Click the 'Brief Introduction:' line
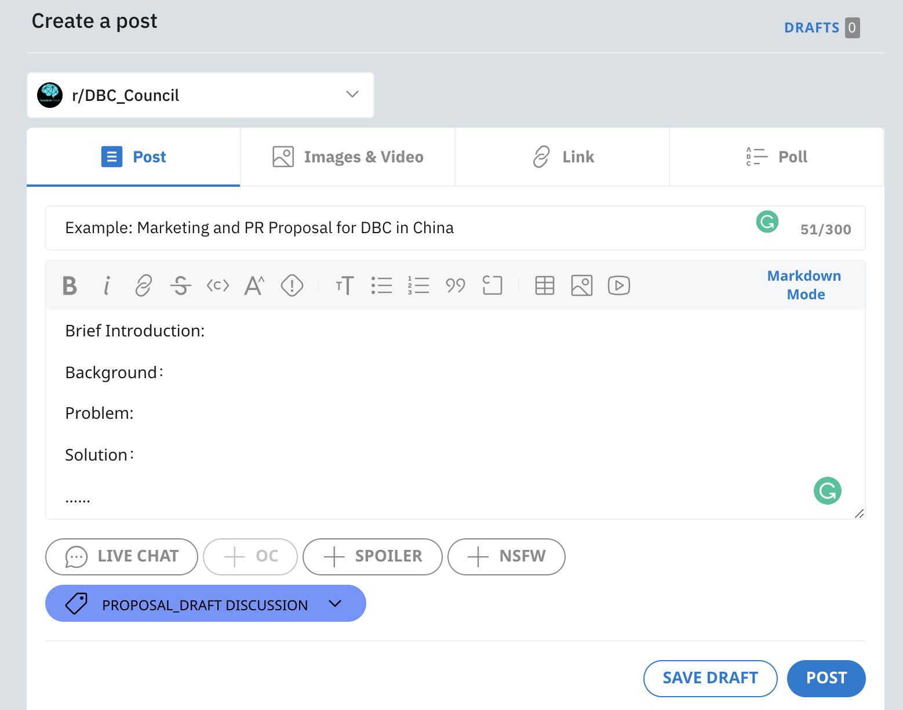The width and height of the screenshot is (903, 710). [135, 331]
